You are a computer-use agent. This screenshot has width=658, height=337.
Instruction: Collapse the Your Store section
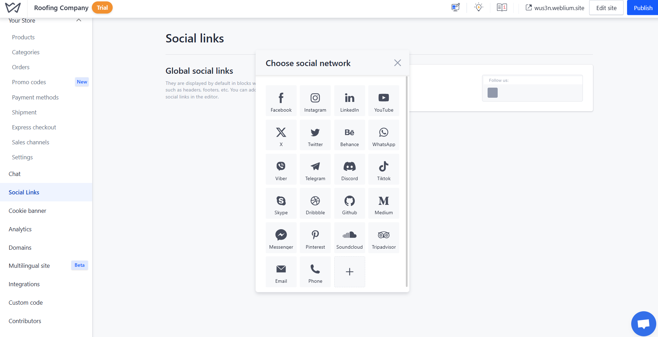point(79,21)
